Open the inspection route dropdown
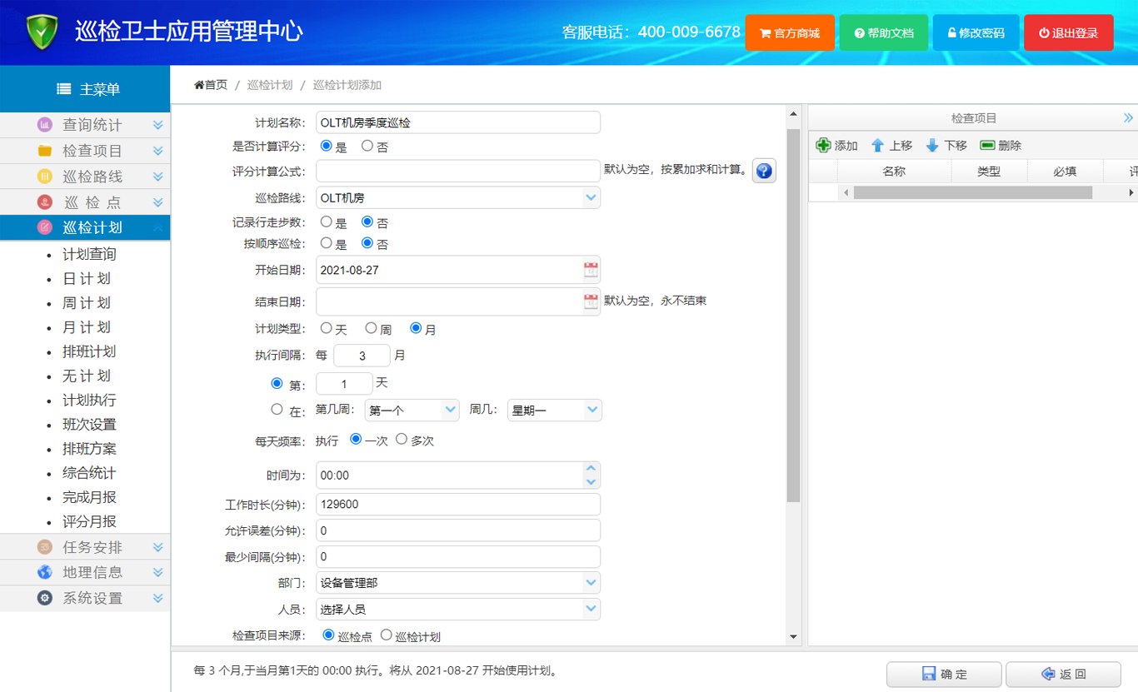This screenshot has height=692, width=1138. (x=591, y=197)
